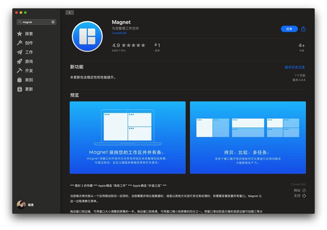This screenshot has height=230, width=327.
Task: Click the 4+ age rating
Action: (302, 47)
